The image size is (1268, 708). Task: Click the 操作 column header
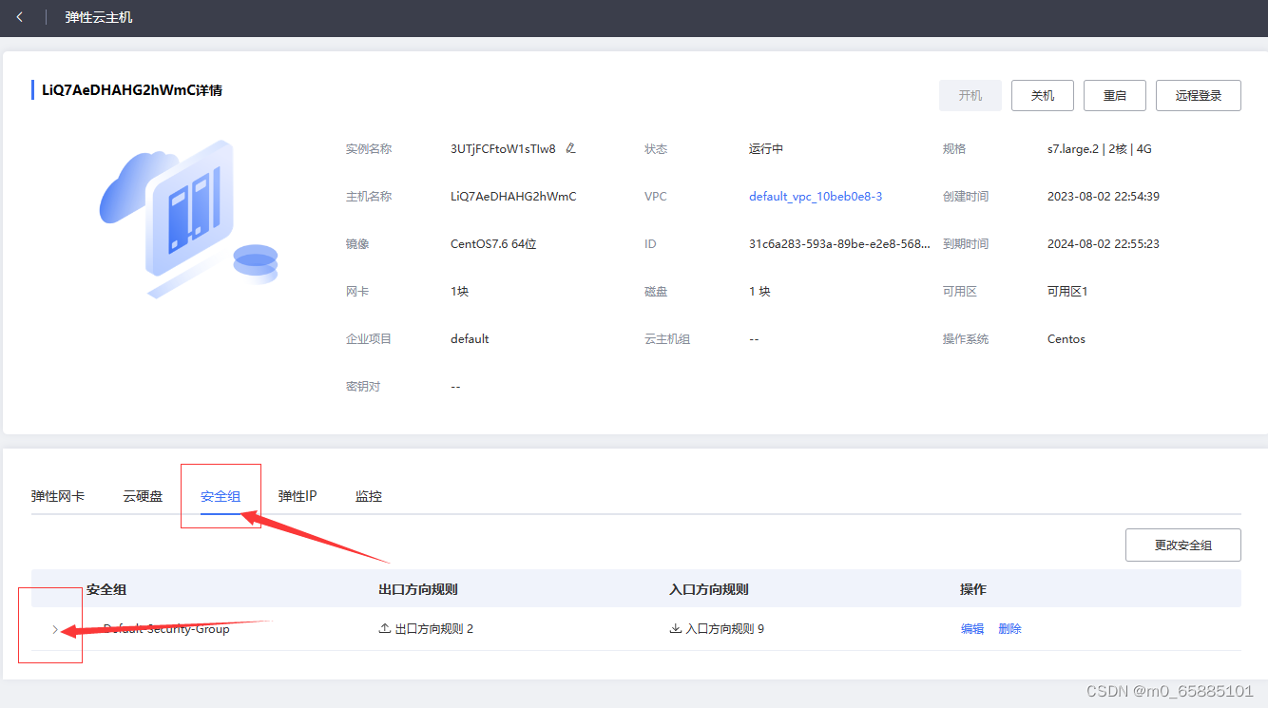(973, 589)
